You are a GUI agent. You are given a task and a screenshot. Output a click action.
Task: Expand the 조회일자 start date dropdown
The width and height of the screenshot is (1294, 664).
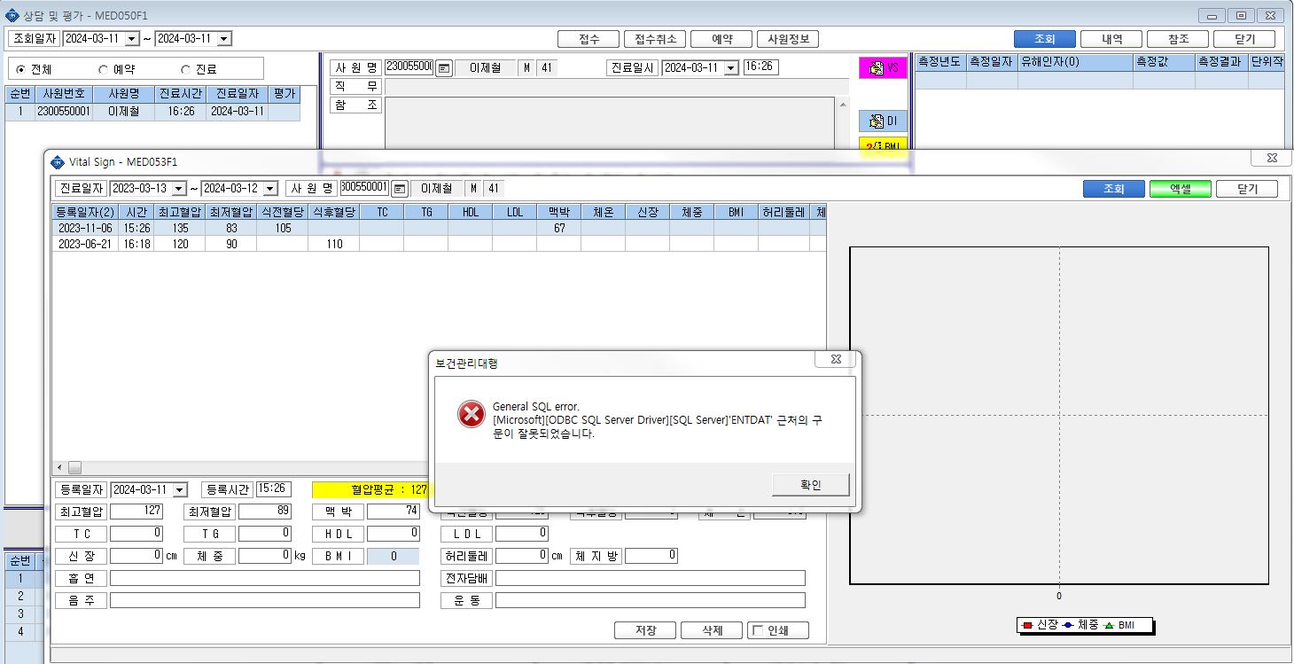pyautogui.click(x=132, y=38)
